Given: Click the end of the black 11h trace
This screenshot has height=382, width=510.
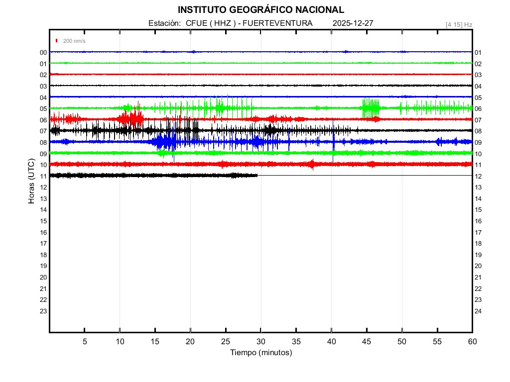Looking at the screenshot, I should click(257, 175).
